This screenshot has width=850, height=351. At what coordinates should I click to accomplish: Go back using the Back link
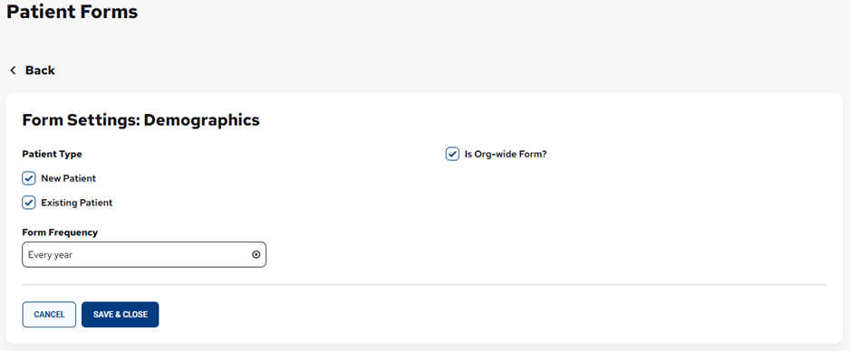coord(33,71)
